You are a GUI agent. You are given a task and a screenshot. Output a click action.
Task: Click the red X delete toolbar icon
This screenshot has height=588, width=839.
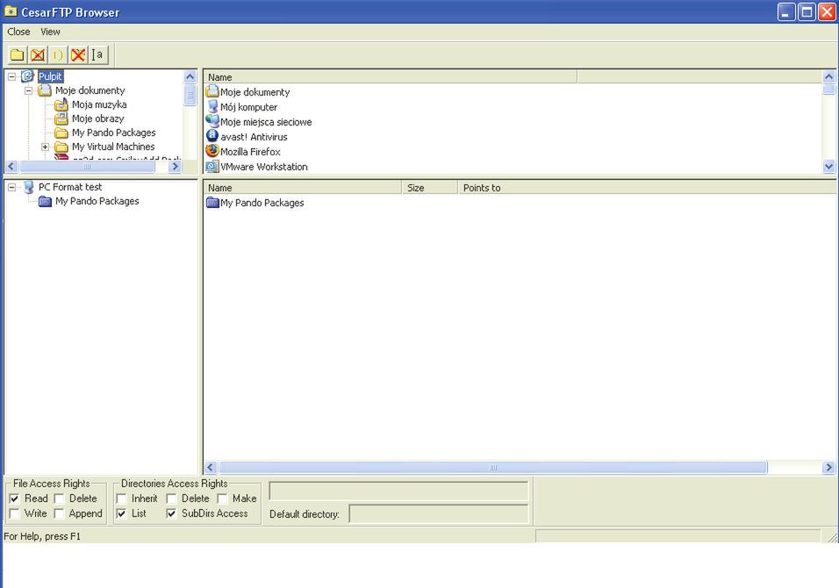pyautogui.click(x=78, y=54)
